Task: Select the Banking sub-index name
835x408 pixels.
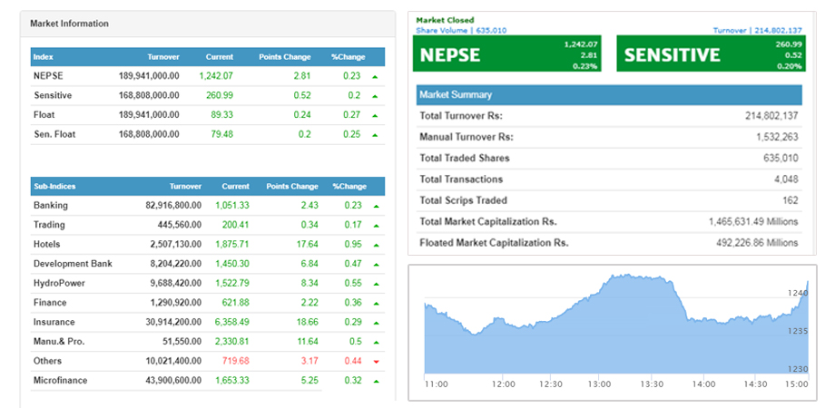Action: 50,205
